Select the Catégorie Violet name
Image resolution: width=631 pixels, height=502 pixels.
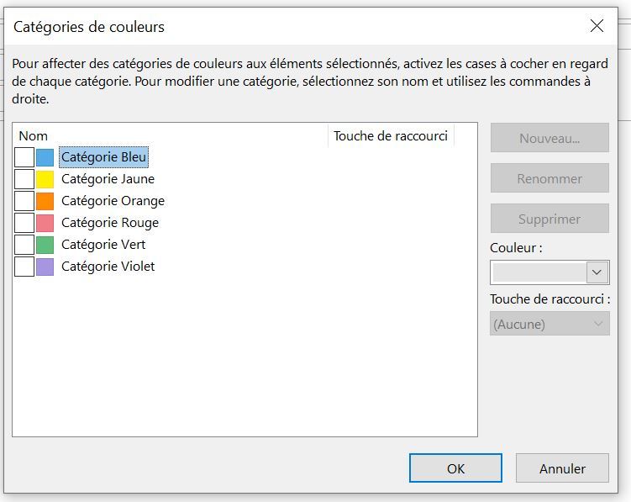click(x=108, y=267)
